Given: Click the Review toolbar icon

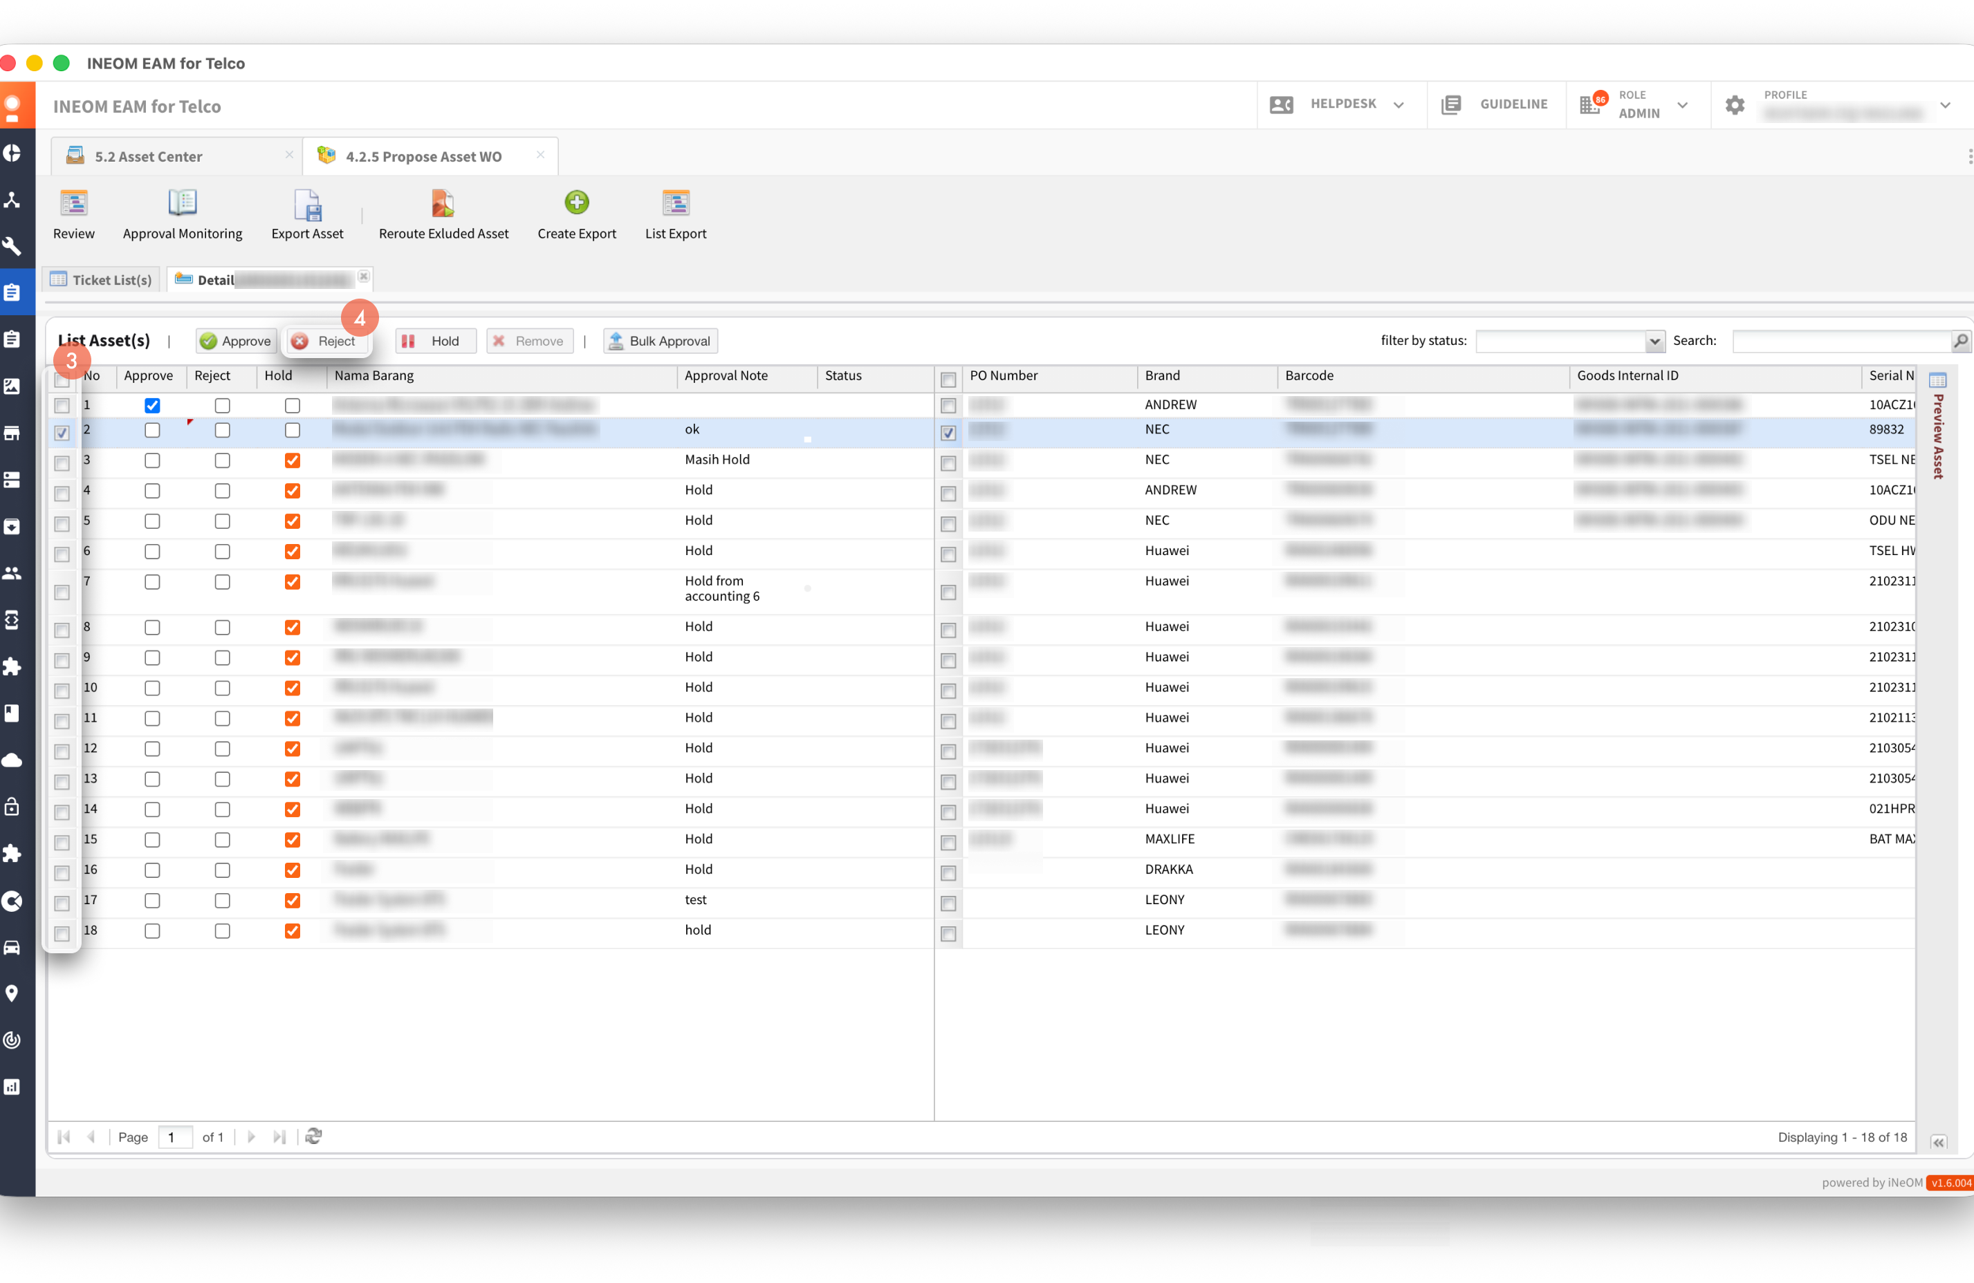Looking at the screenshot, I should tap(74, 203).
